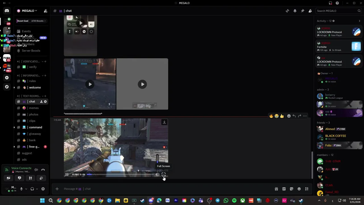React with laughing-crying emoji
Screen dimensions: 364x205
276,116
